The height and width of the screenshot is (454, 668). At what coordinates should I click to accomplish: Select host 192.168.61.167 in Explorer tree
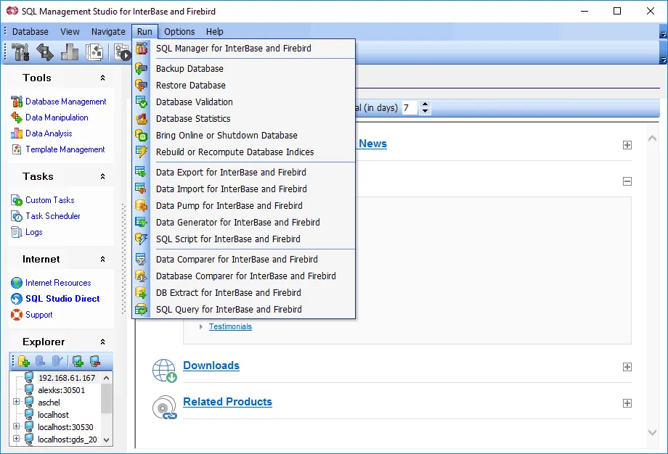point(67,378)
